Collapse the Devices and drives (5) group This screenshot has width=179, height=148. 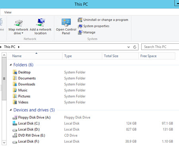[11, 110]
